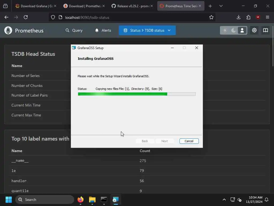This screenshot has height=206, width=274.
Task: Switch to light theme sun icon
Action: click(x=225, y=30)
